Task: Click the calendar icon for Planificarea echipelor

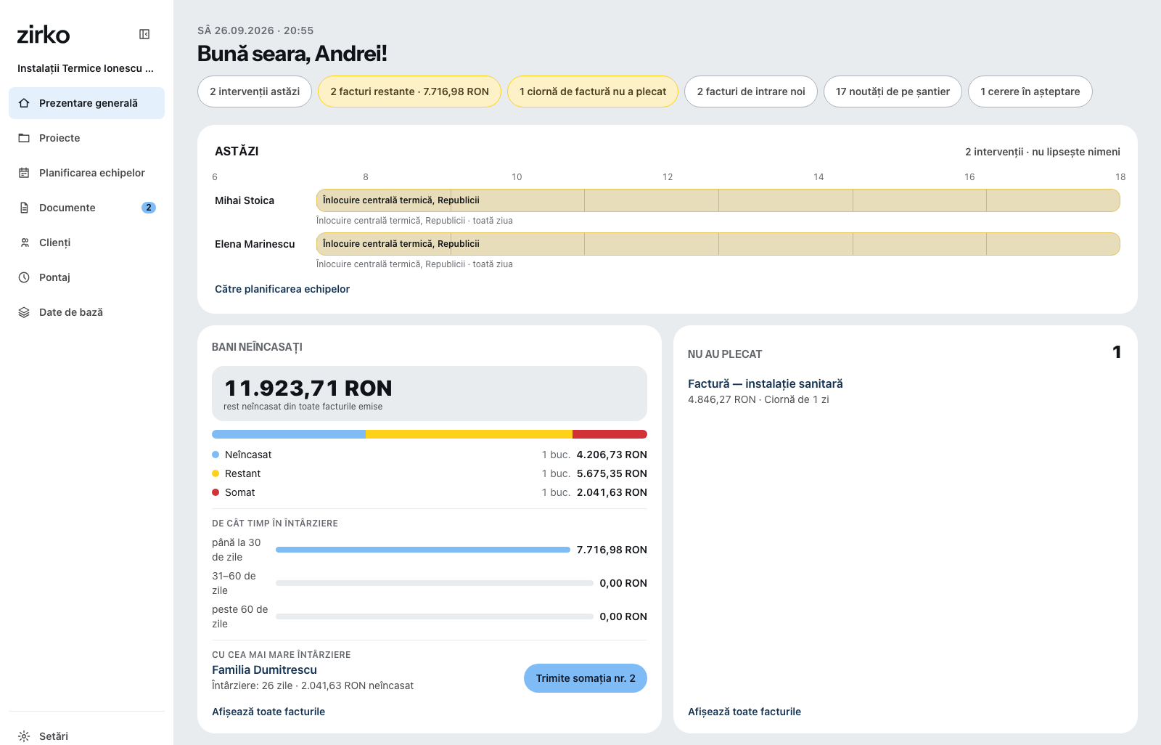Action: 24,173
